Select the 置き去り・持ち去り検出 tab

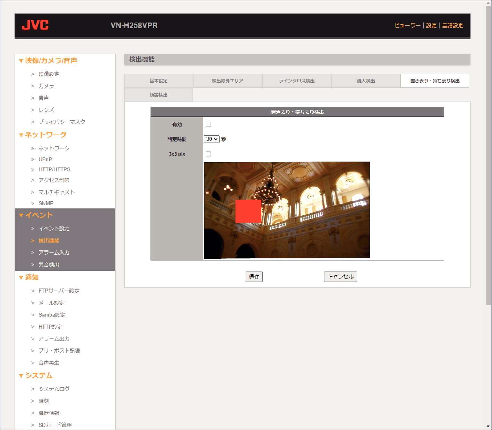click(x=435, y=81)
